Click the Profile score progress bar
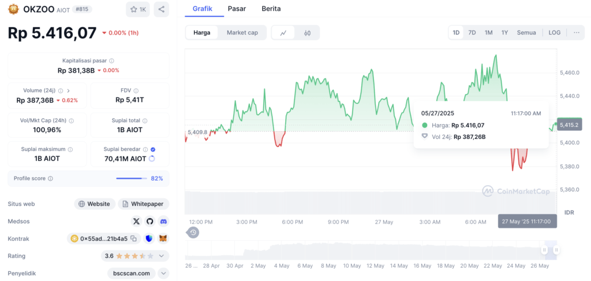 click(x=132, y=178)
